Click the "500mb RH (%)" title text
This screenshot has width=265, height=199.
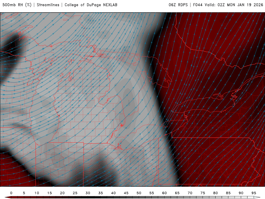click(17, 5)
